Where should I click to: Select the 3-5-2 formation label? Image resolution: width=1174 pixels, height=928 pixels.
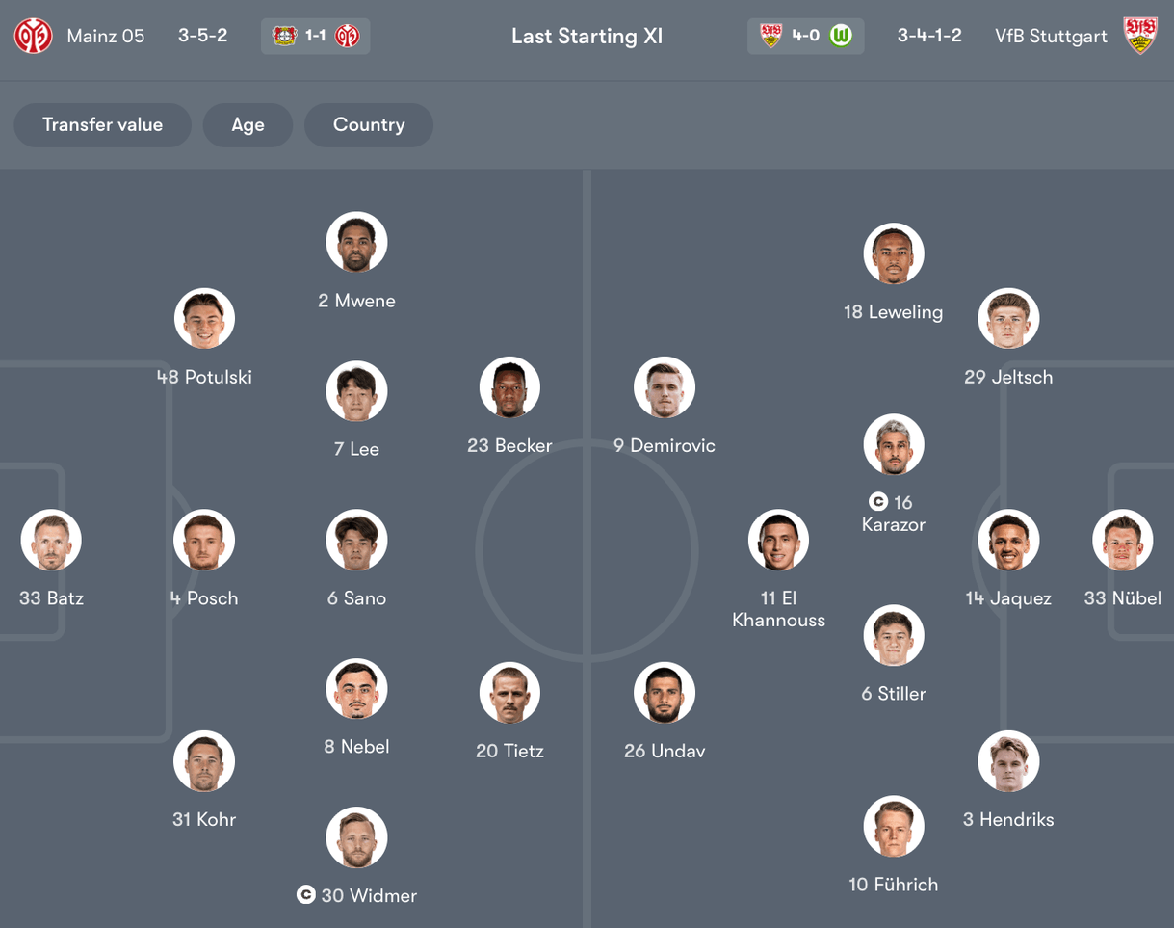[x=202, y=36]
